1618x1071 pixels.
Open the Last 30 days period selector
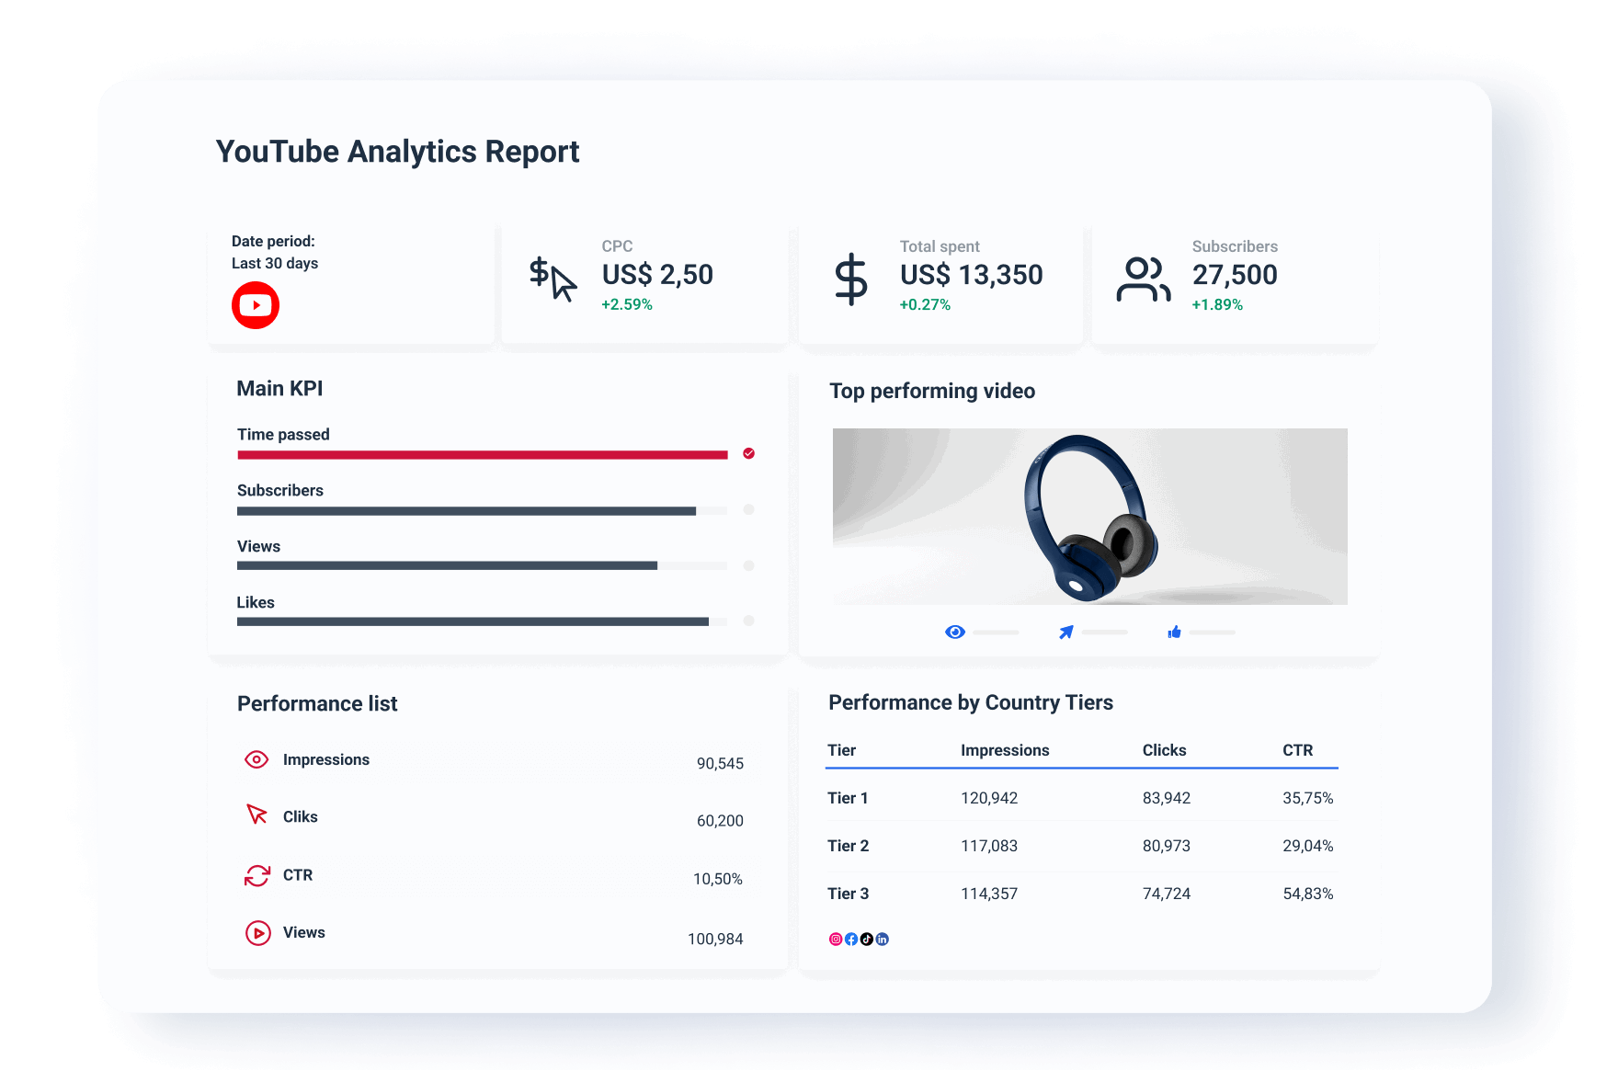click(273, 263)
